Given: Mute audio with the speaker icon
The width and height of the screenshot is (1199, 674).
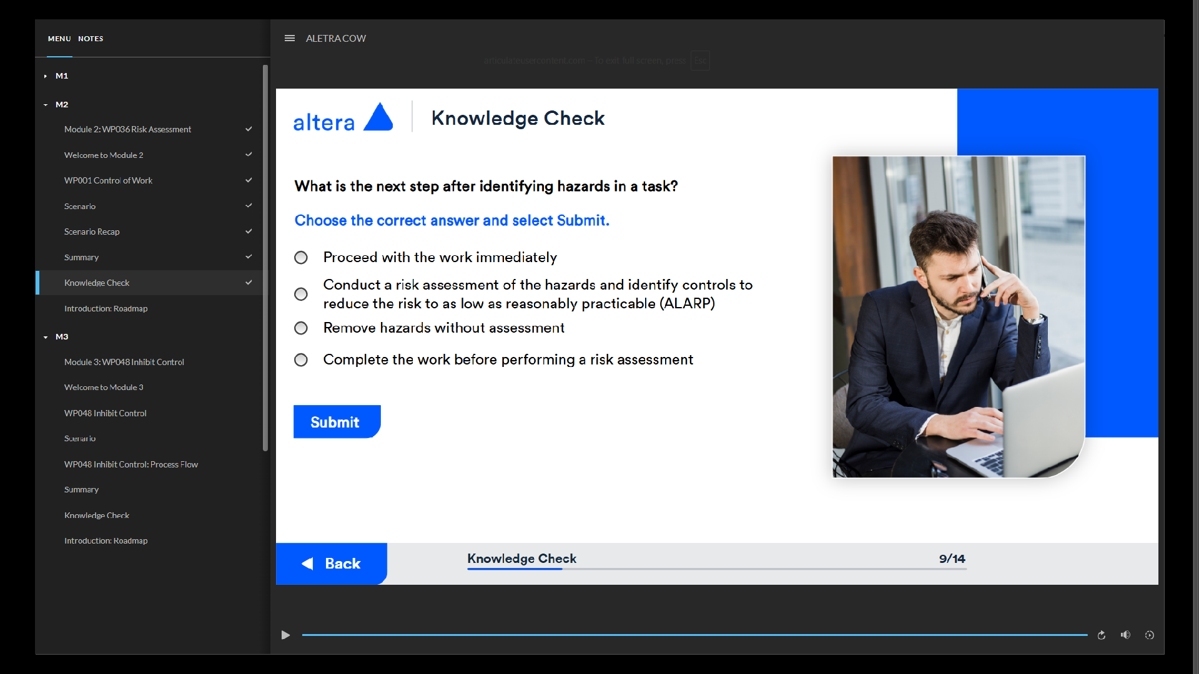Looking at the screenshot, I should click(x=1125, y=635).
